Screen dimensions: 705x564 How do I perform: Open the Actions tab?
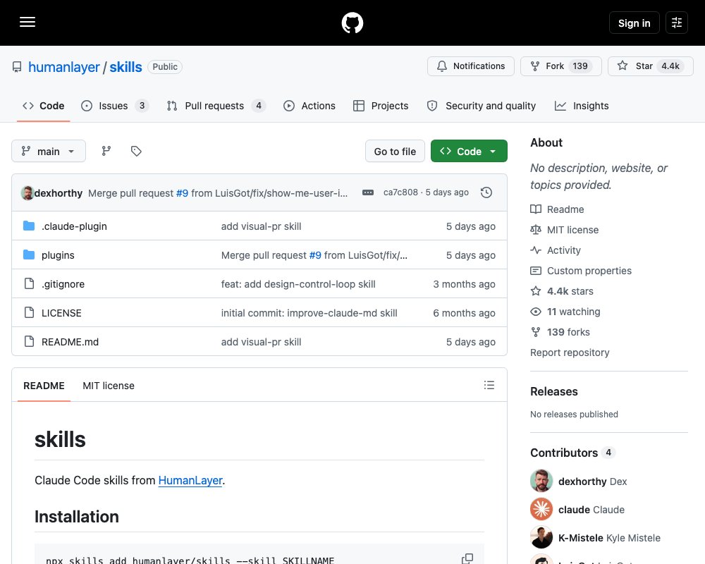tap(309, 106)
